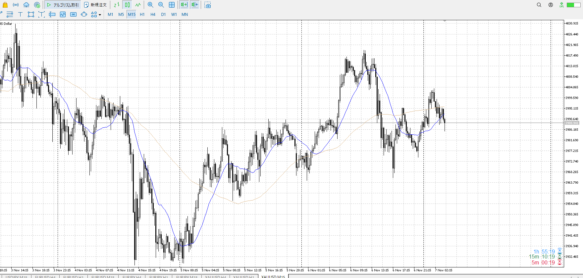The image size is (583, 278).
Task: Zoom in on the chart
Action: [x=150, y=5]
